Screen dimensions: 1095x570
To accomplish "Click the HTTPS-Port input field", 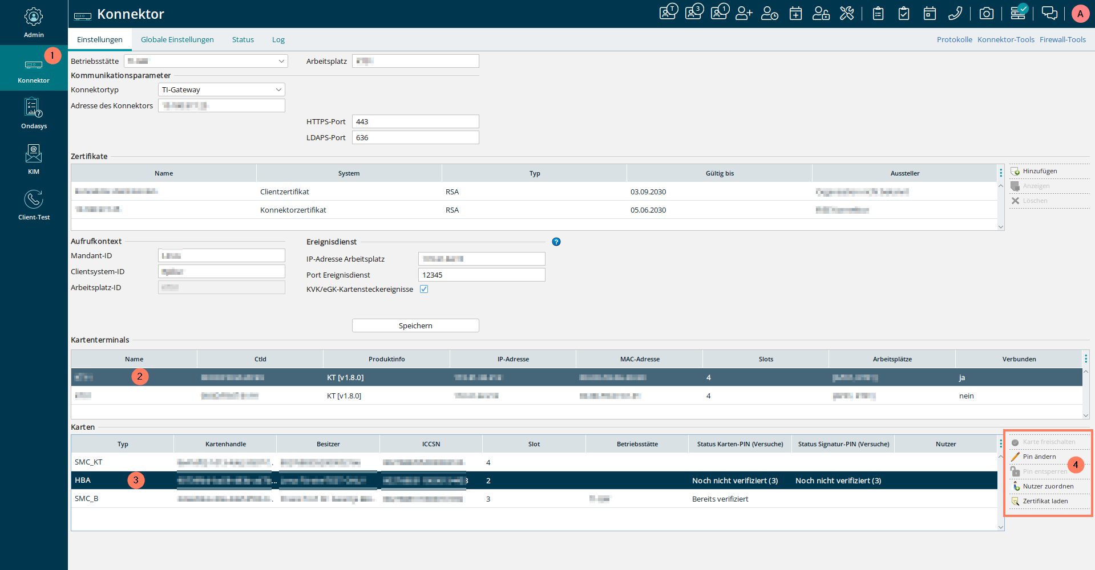I will pos(415,121).
